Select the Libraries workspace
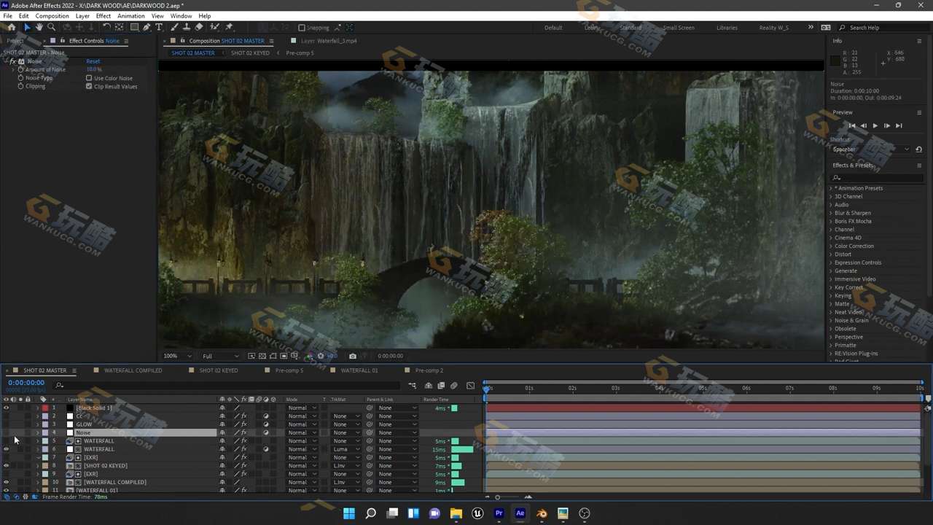This screenshot has width=933, height=525. pos(727,28)
